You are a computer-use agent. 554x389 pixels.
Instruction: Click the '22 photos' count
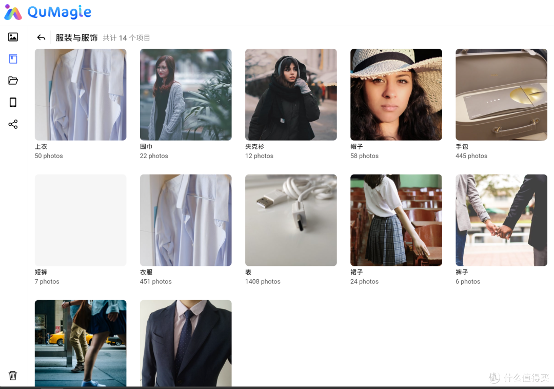(x=154, y=156)
